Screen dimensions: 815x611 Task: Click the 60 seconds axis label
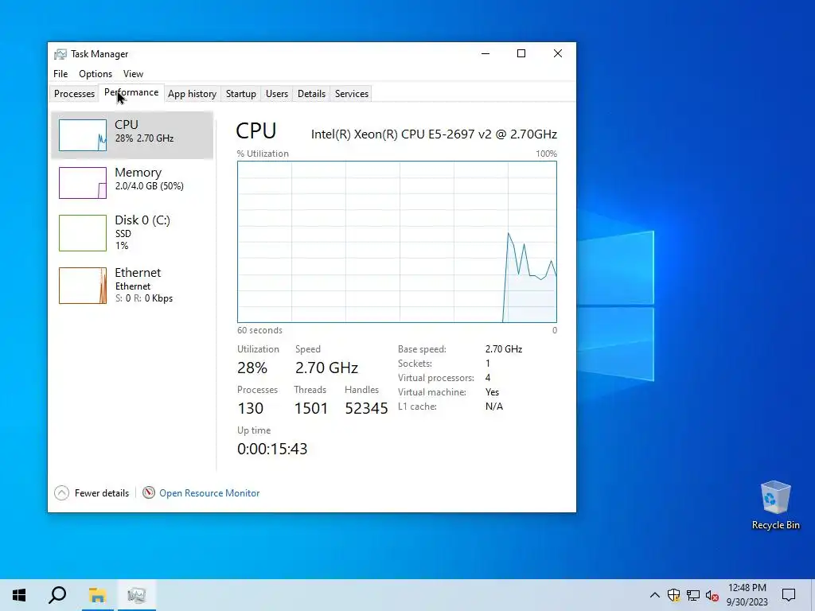click(260, 330)
